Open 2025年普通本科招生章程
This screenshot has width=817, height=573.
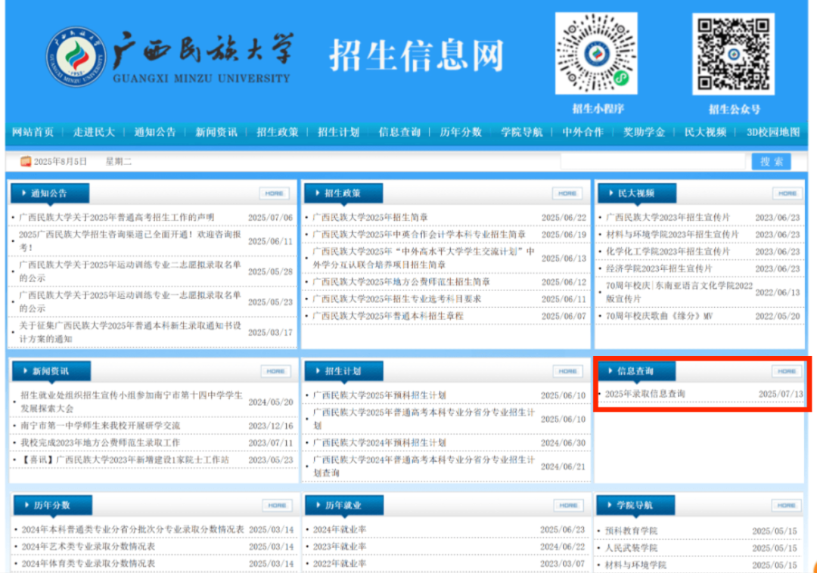click(388, 316)
